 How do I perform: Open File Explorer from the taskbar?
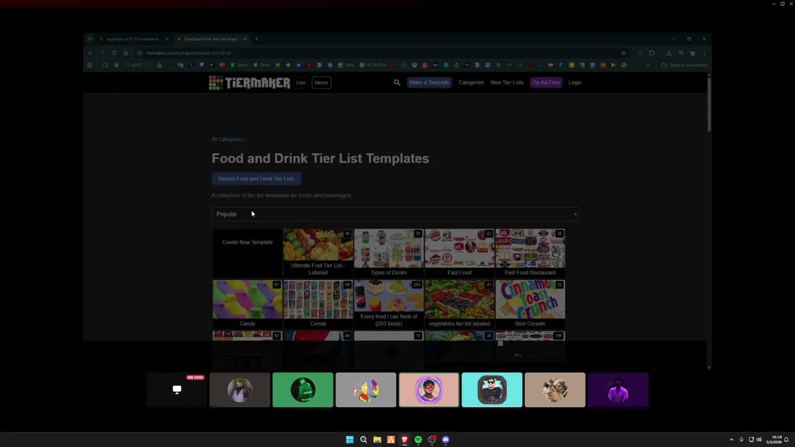tap(377, 440)
